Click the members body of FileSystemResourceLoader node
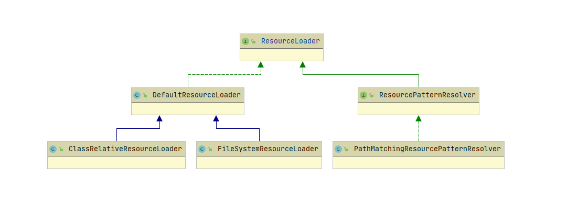Image resolution: width=567 pixels, height=202 pixels. [x=259, y=163]
